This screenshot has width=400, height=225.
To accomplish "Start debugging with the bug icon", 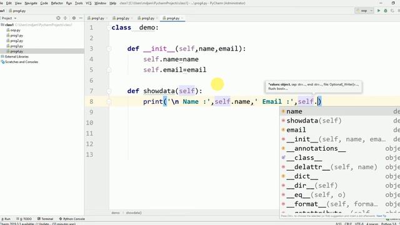I will tap(386, 11).
